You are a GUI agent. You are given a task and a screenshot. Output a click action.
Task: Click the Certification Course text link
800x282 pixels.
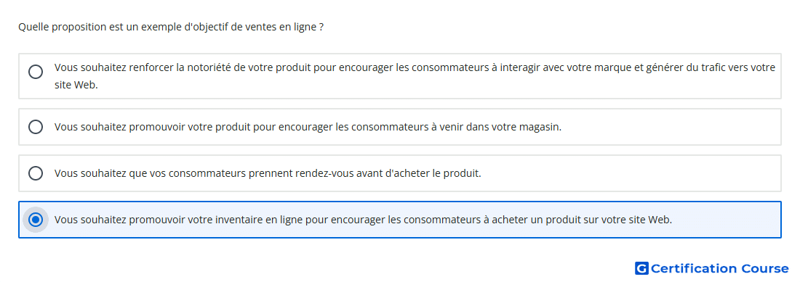(x=712, y=268)
